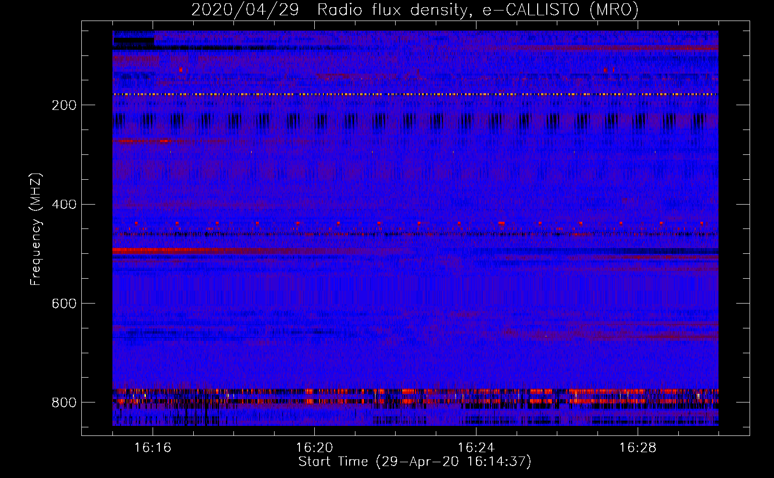Screen dimensions: 774x478
Task: Click the 16:16 time axis label
Action: 153,447
